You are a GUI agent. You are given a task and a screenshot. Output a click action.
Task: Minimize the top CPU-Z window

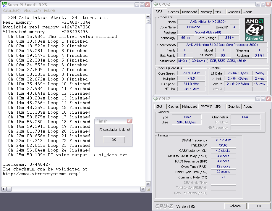coord(258,4)
